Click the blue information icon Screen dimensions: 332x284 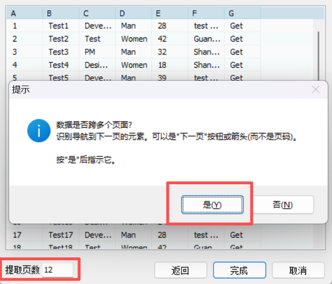pyautogui.click(x=39, y=130)
